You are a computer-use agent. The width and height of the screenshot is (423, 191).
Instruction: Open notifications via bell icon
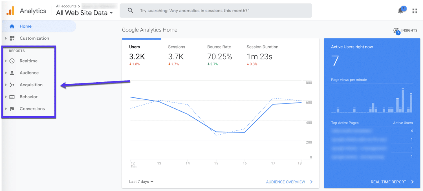[400, 10]
